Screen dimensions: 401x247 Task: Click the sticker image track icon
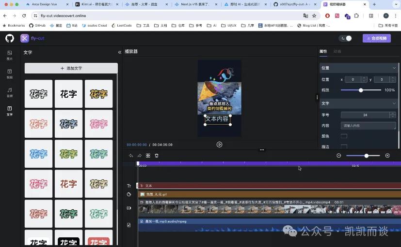click(129, 194)
